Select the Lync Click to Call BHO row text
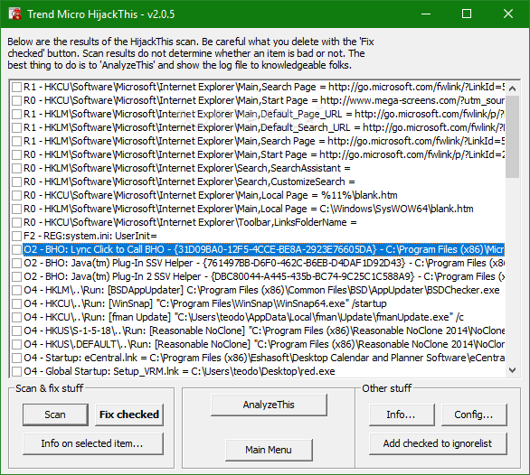The width and height of the screenshot is (530, 475). [x=264, y=249]
